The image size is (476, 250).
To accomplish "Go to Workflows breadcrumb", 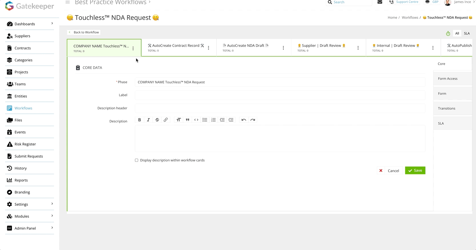I will [410, 17].
